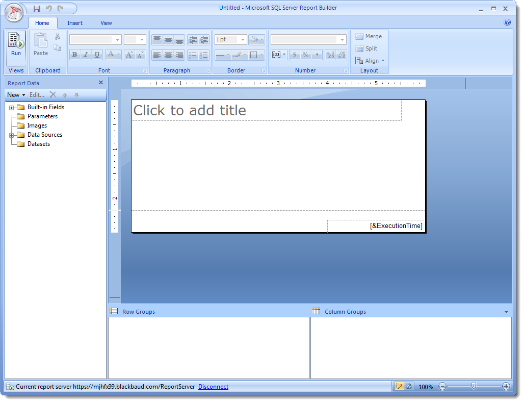Apply numbered list formatting
This screenshot has width=524, height=403.
(x=204, y=55)
